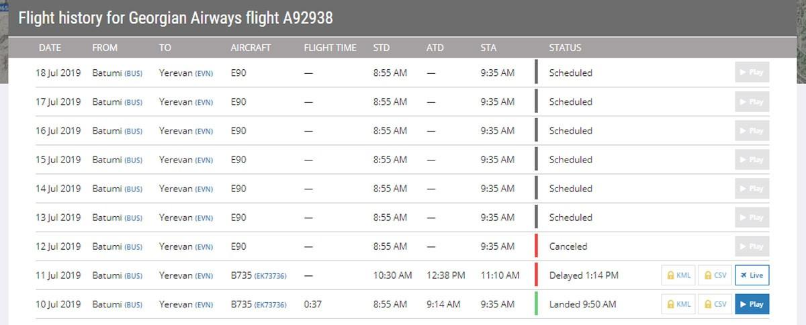Open aircraft EK73736 link on the 11 Jul row

click(270, 276)
